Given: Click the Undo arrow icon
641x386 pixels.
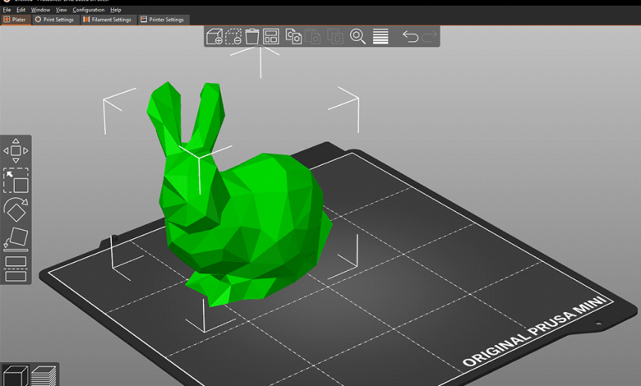Looking at the screenshot, I should pos(410,37).
